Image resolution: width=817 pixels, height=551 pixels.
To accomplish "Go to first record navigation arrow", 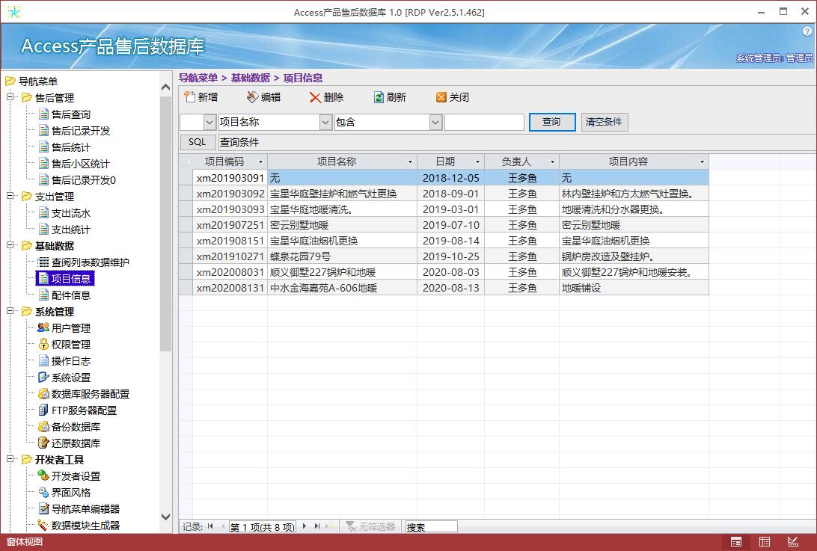I will pyautogui.click(x=210, y=526).
